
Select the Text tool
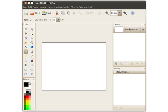click(x=26, y=65)
